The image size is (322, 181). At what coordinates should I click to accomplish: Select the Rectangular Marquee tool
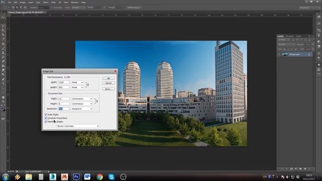pos(3,22)
